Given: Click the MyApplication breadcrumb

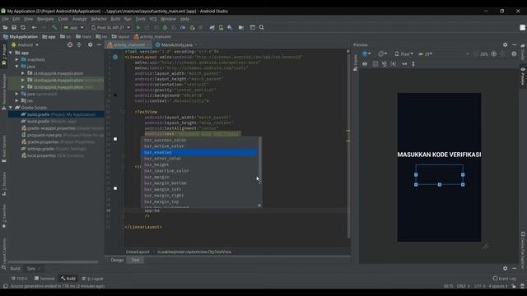Looking at the screenshot, I should click(x=21, y=36).
